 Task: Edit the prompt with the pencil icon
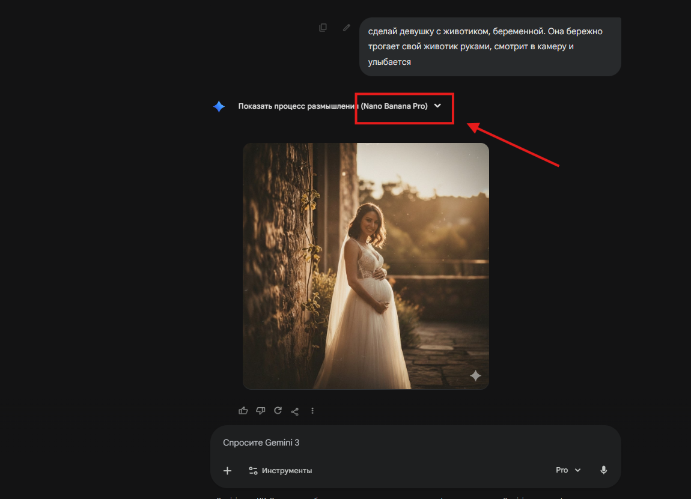tap(346, 28)
